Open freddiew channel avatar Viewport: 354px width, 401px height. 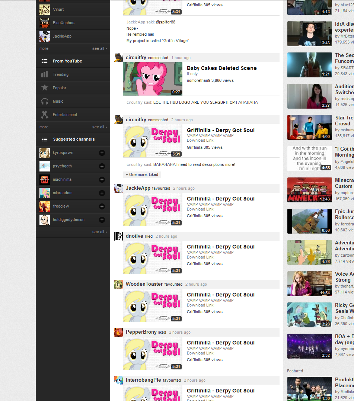point(45,206)
